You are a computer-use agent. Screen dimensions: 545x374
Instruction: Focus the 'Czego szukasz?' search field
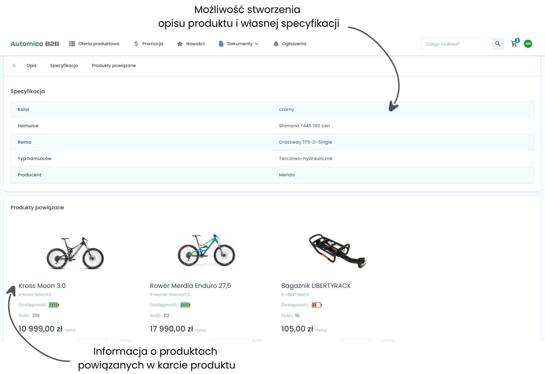456,44
